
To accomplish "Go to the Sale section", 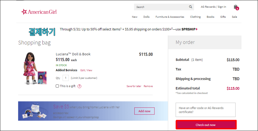I will coord(234,17).
